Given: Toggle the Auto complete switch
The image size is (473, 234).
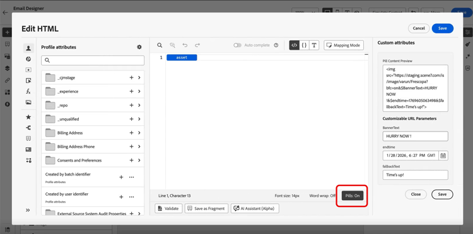Looking at the screenshot, I should [237, 45].
